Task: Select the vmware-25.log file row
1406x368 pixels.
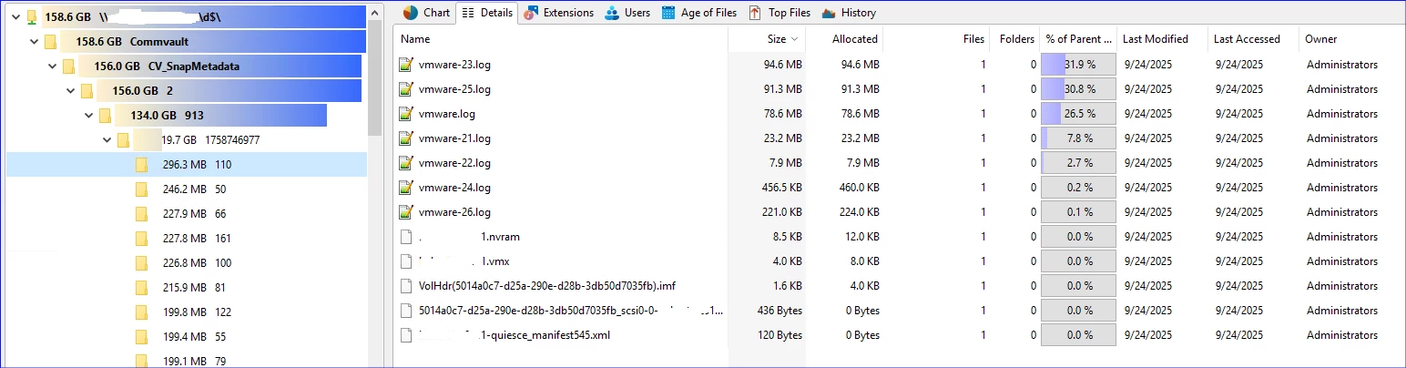Action: [x=900, y=89]
